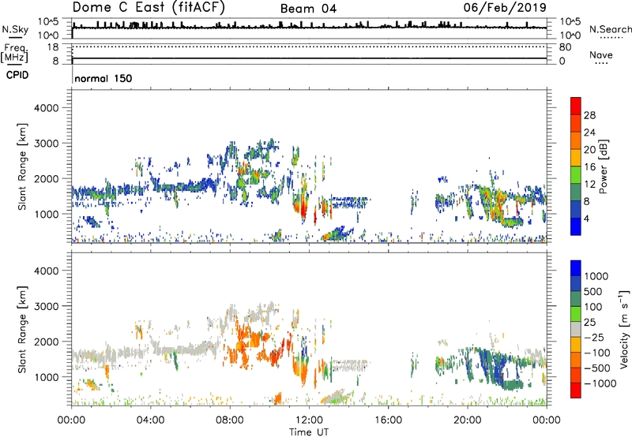Click the '-1000' velocity colorbar value

point(600,383)
